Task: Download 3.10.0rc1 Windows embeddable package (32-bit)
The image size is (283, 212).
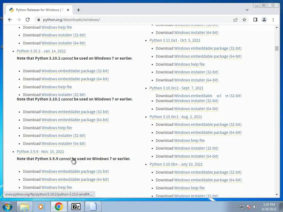Action: [x=208, y=124]
